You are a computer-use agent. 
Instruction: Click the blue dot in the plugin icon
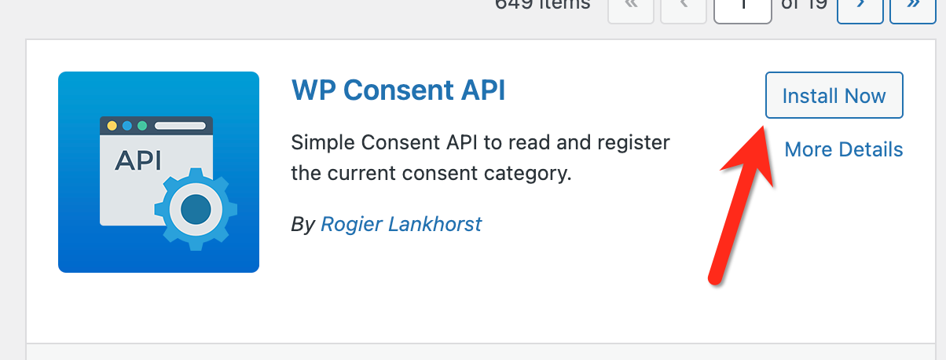click(x=126, y=126)
